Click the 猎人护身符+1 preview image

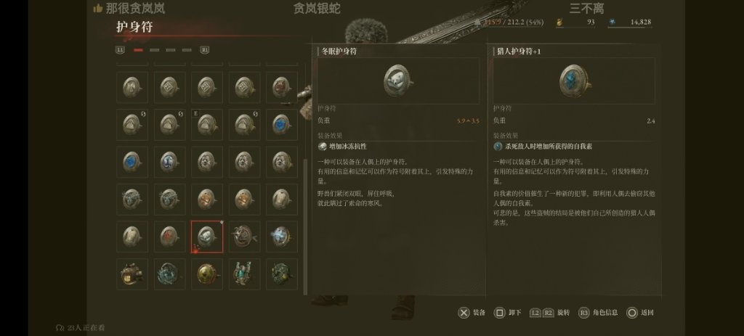[x=574, y=81]
